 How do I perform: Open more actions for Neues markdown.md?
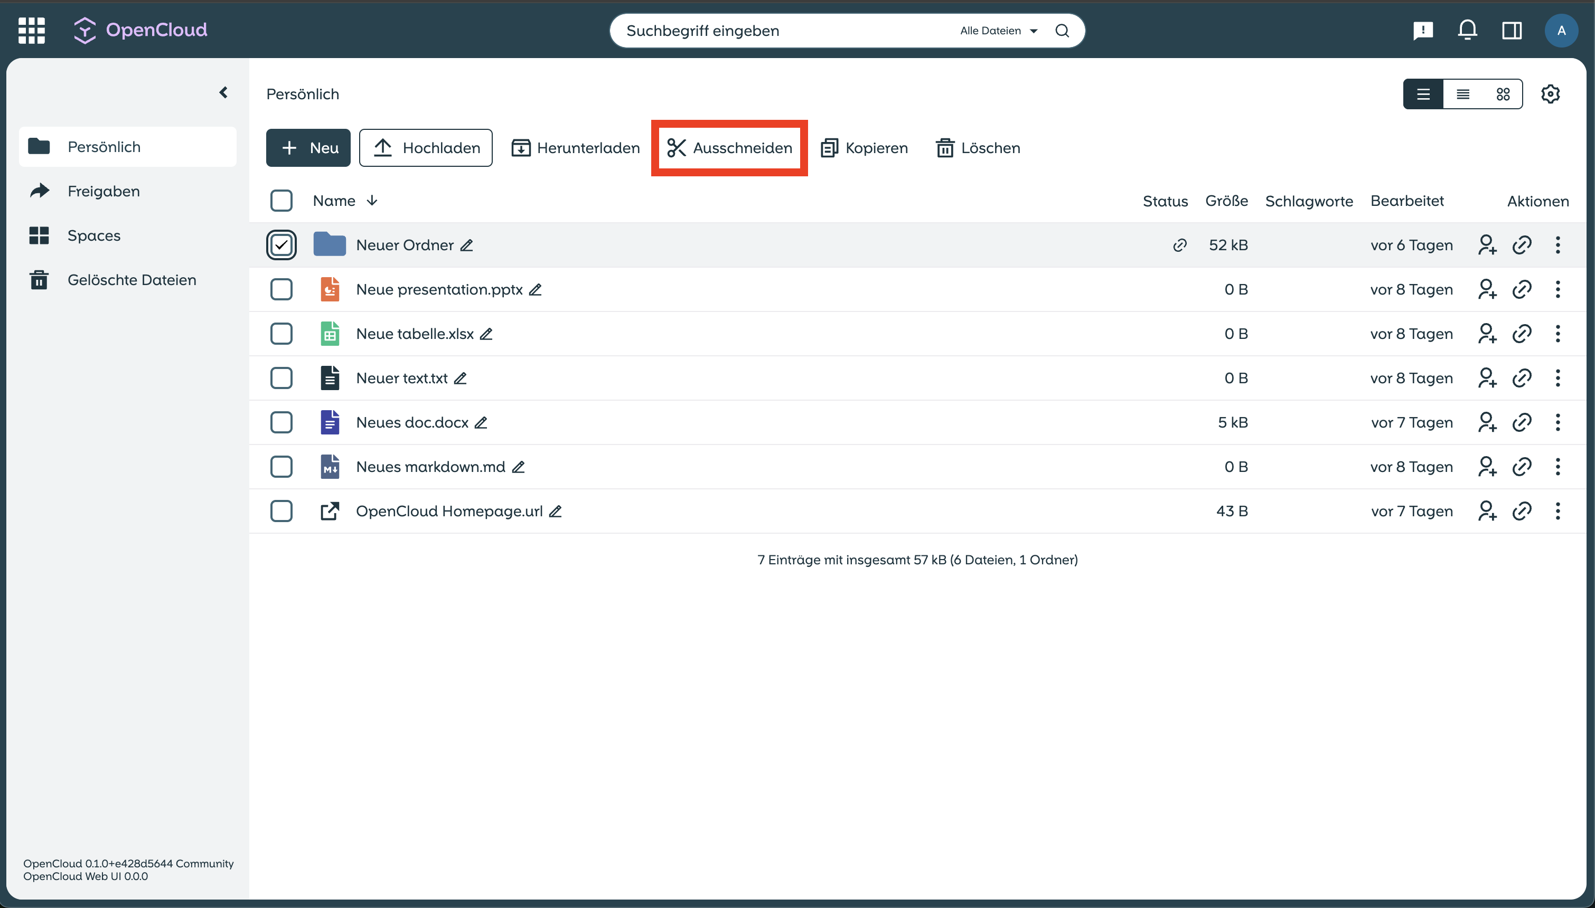[x=1558, y=467]
